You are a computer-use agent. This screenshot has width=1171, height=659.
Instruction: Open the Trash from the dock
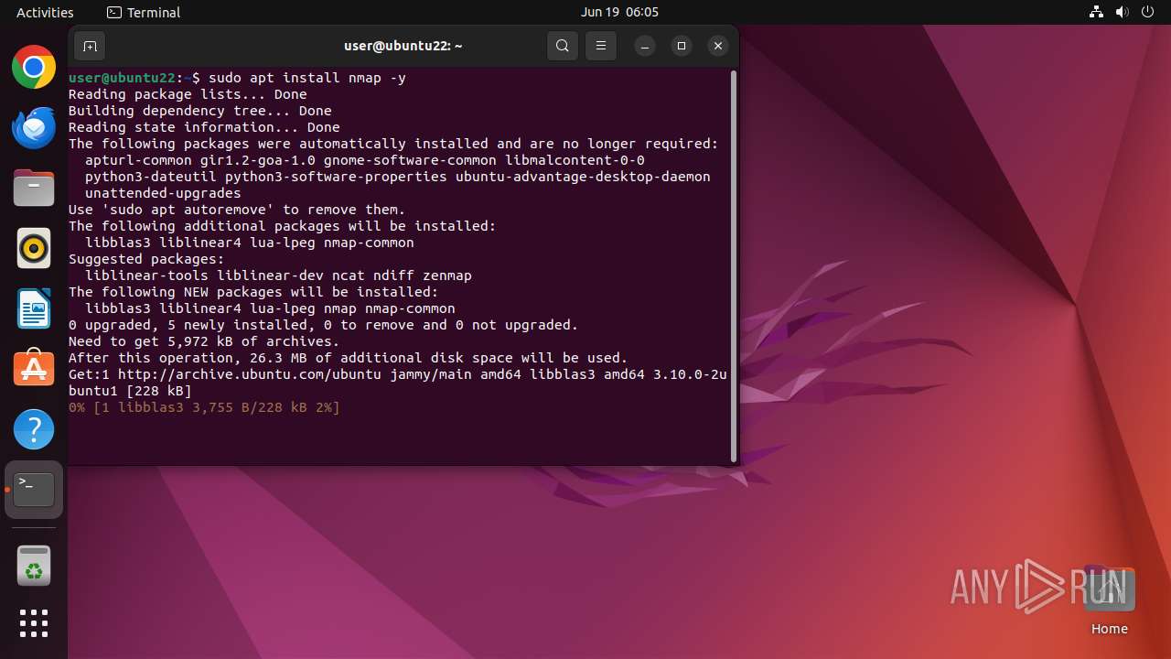[34, 566]
